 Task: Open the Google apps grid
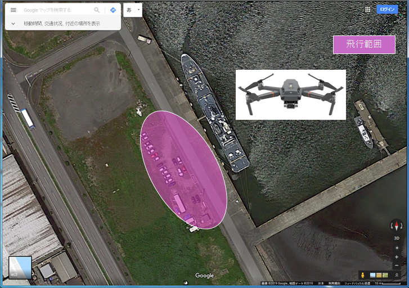[367, 10]
